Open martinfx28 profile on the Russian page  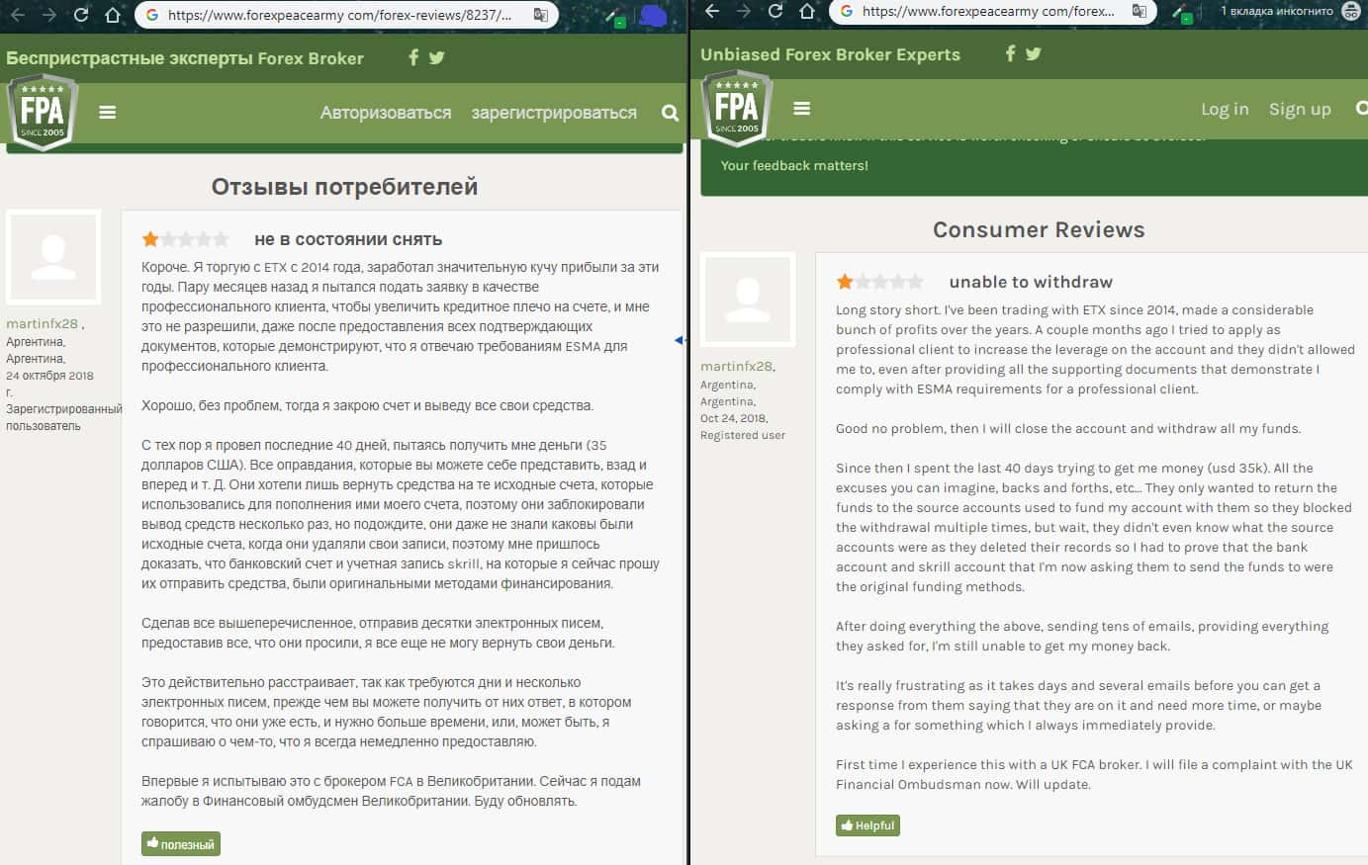42,323
